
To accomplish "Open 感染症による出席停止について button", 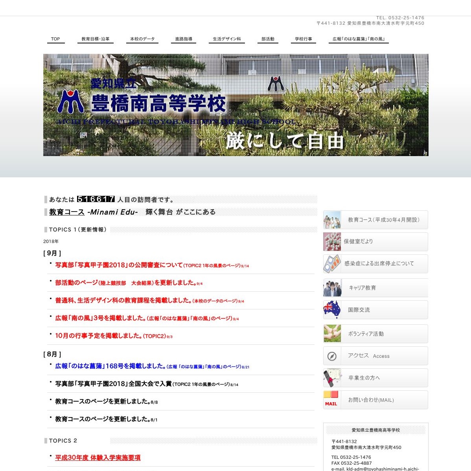I will 376,264.
